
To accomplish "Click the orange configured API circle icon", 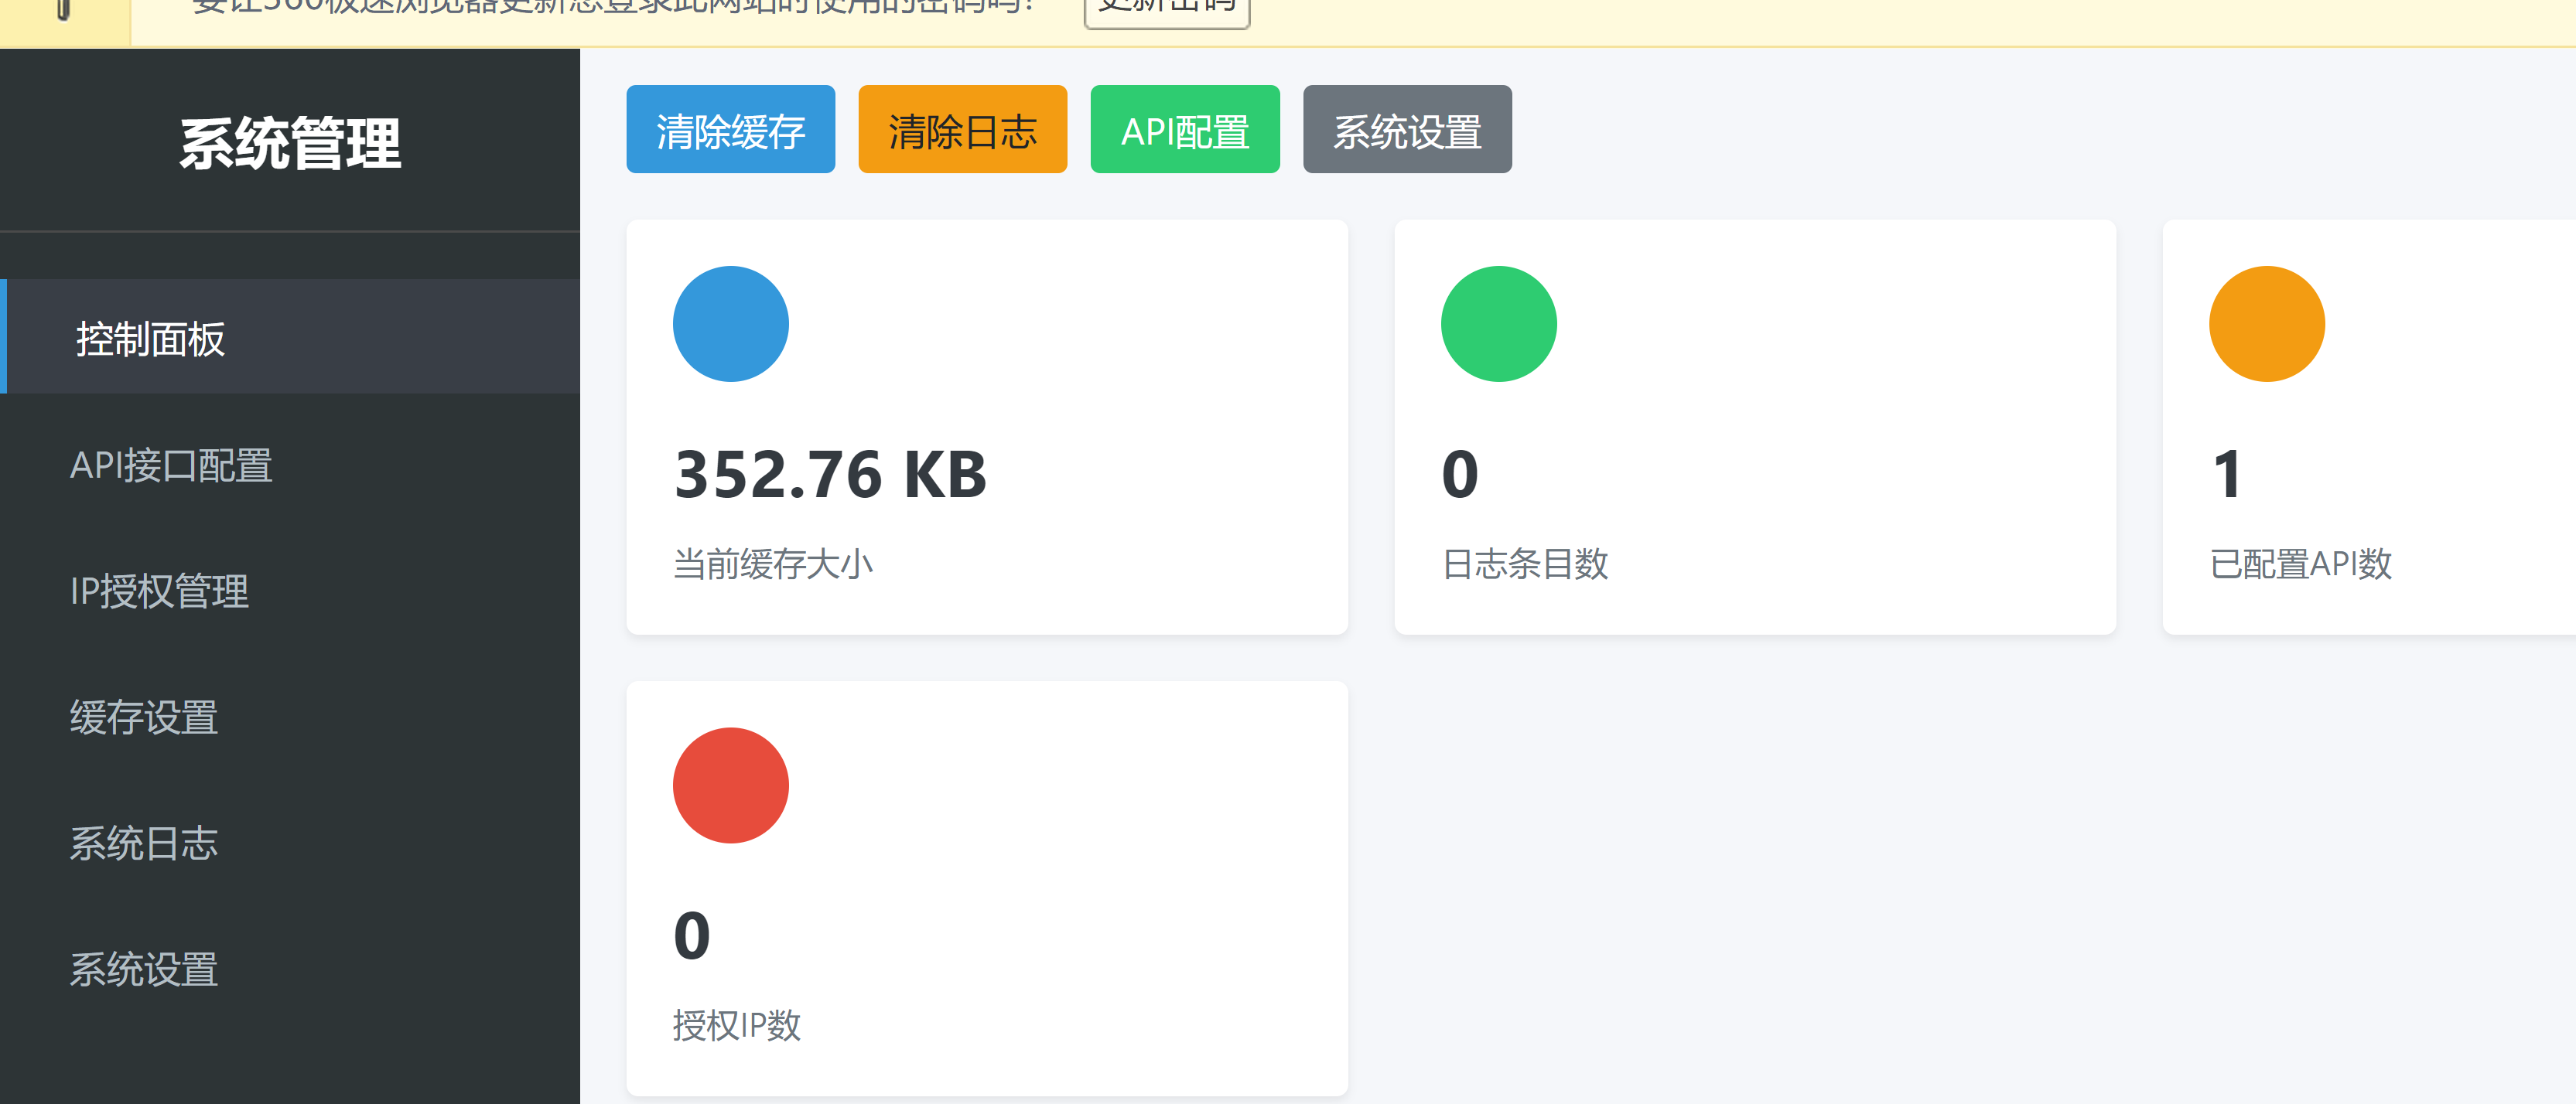I will click(x=2266, y=322).
